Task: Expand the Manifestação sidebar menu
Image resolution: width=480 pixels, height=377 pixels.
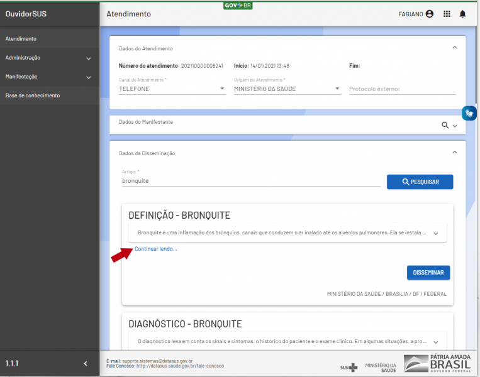Action: click(88, 77)
